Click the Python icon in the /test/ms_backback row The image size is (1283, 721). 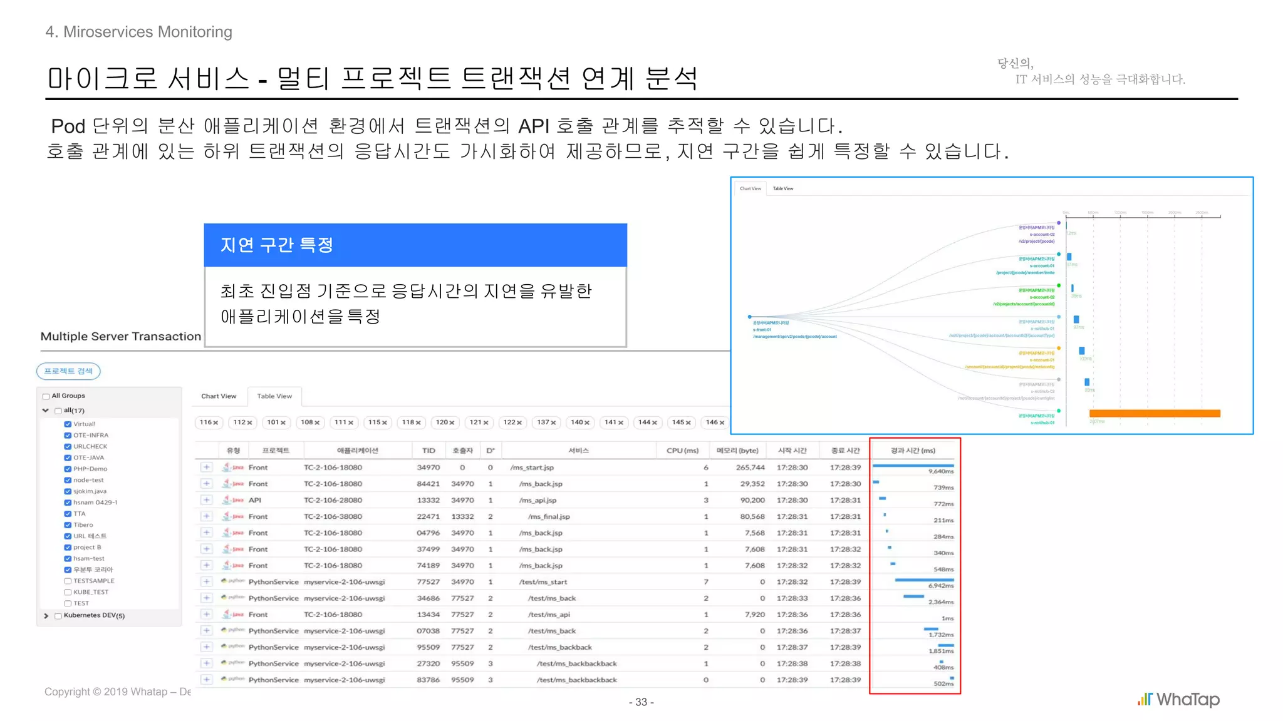233,647
